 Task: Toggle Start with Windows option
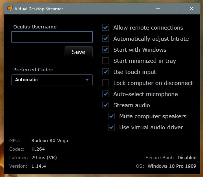tap(106, 50)
